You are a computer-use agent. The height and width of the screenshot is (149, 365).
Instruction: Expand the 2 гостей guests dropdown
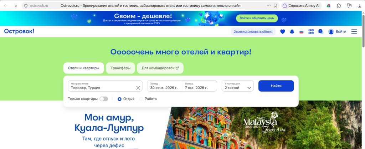tap(238, 86)
